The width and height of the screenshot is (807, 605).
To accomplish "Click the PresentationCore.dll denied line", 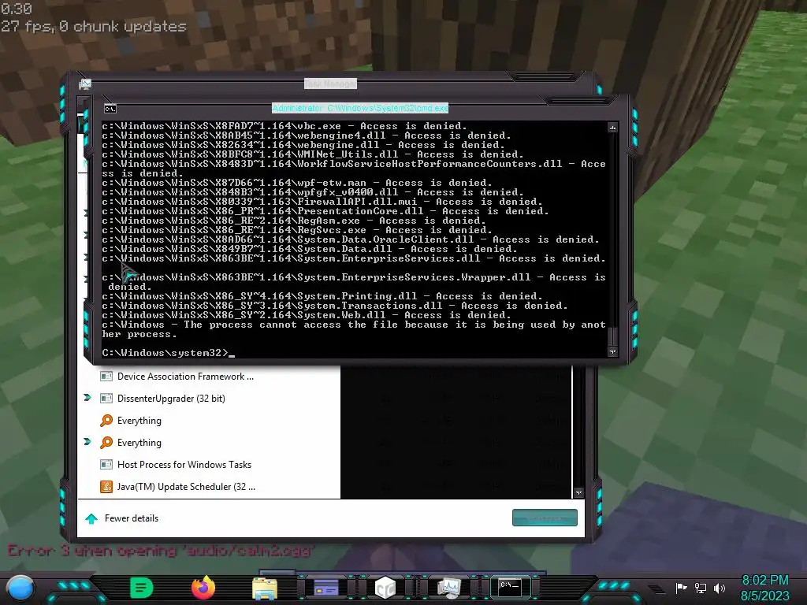I will (325, 211).
